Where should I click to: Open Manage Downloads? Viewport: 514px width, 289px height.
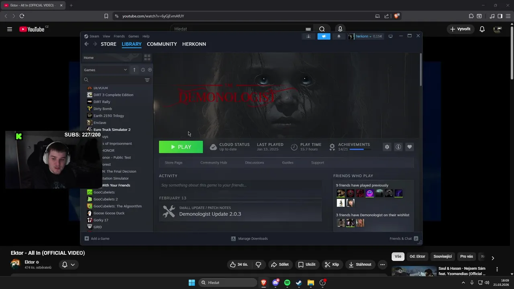point(249,238)
